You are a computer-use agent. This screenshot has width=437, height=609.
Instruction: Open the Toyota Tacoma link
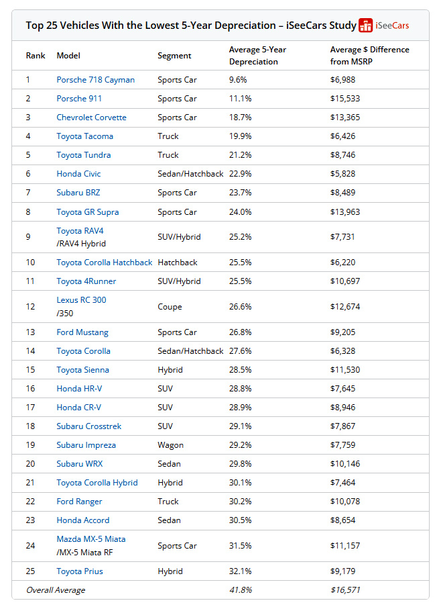(84, 136)
